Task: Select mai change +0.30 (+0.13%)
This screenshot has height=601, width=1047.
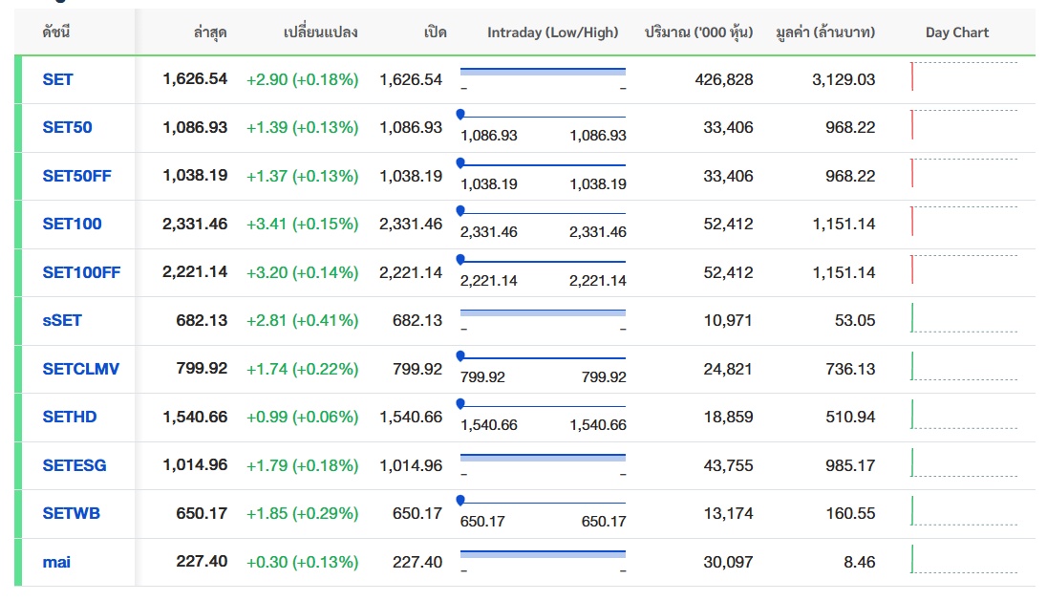Action: (303, 562)
